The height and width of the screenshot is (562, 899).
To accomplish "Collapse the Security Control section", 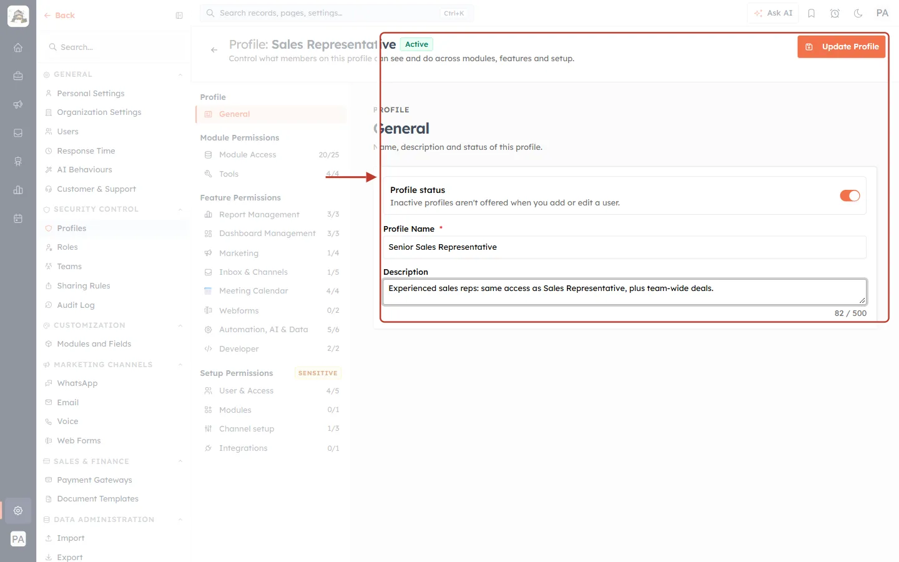I will click(180, 209).
